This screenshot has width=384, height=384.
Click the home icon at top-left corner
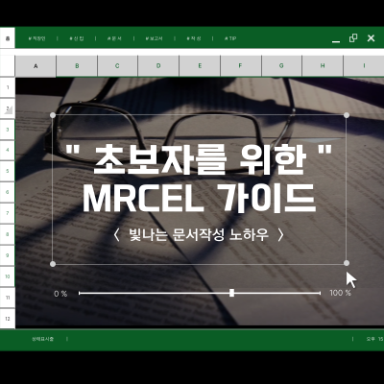click(8, 38)
